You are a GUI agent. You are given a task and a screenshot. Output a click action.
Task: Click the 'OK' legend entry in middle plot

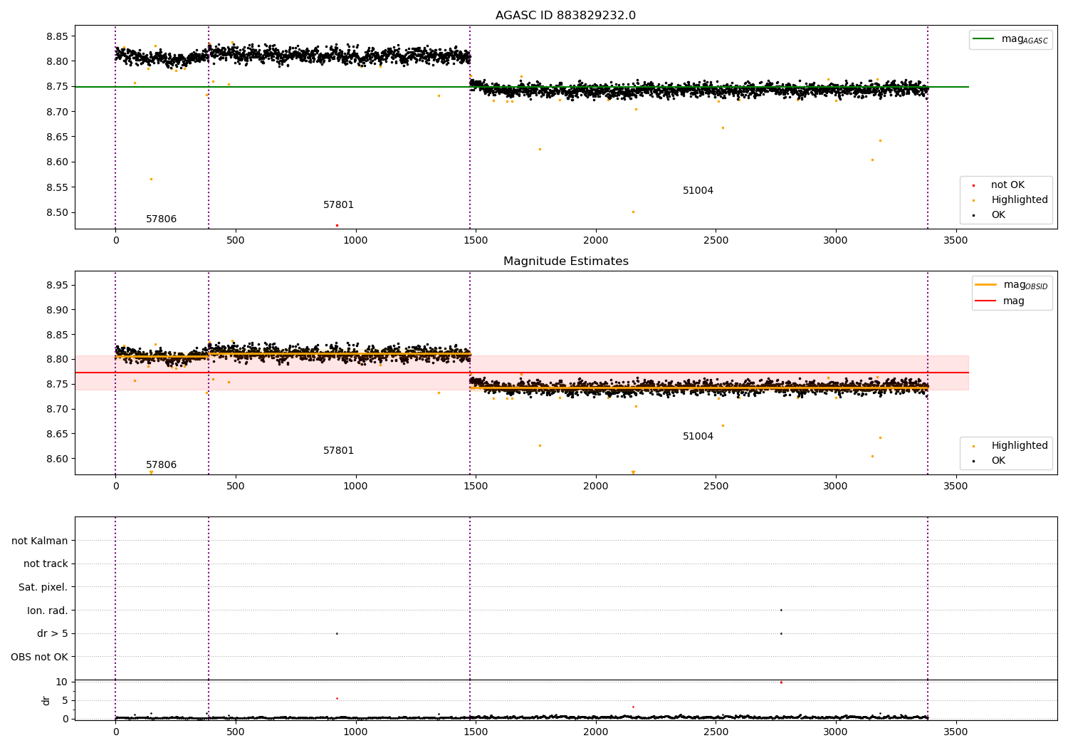coord(989,461)
